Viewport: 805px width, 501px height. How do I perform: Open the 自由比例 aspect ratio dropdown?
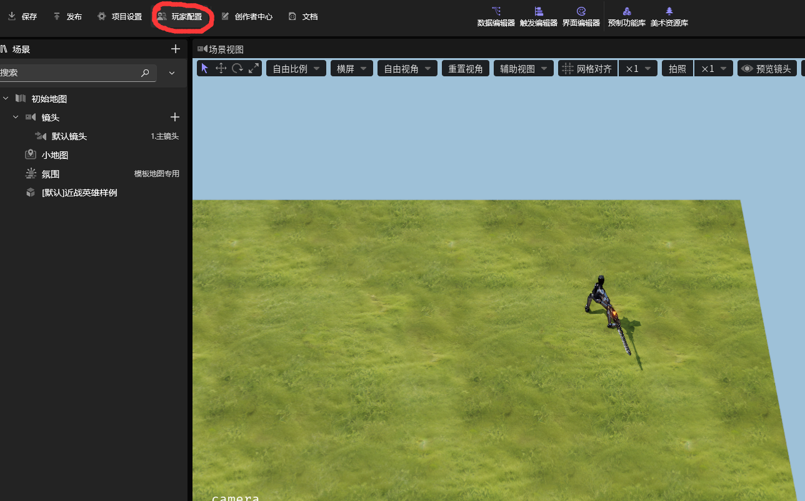pyautogui.click(x=296, y=69)
